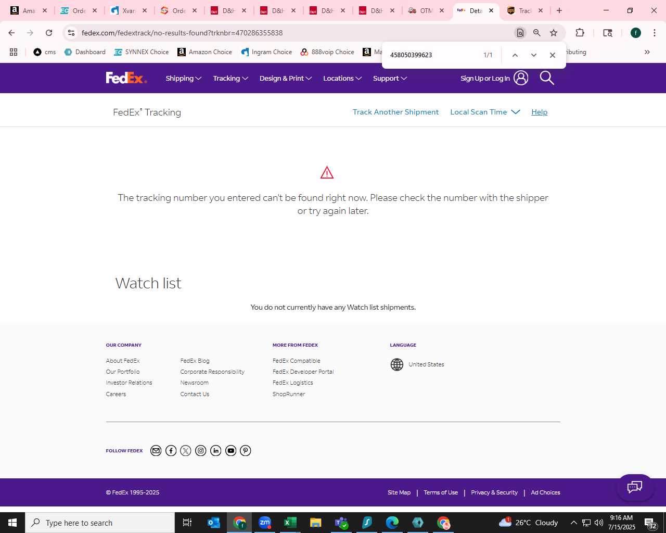Close the find-in-page bar
This screenshot has height=533, width=666.
tap(553, 55)
